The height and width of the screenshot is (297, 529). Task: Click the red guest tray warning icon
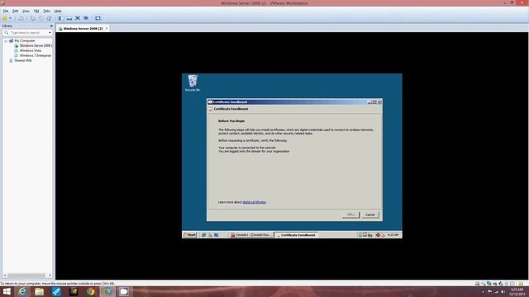click(378, 235)
